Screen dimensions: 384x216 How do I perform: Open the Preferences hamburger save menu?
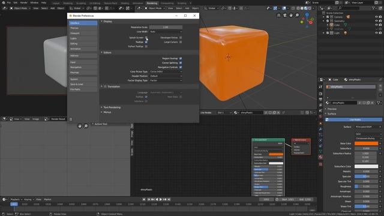pyautogui.click(x=71, y=119)
